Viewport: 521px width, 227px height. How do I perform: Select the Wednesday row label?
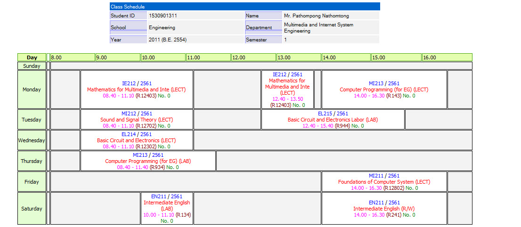tap(32, 140)
